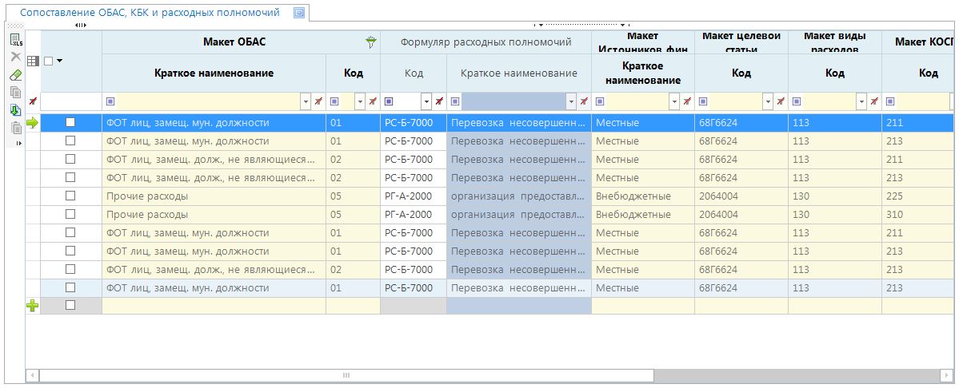Screen dimensions: 959x388
Task: Click the green plus add row icon
Action: tap(33, 305)
